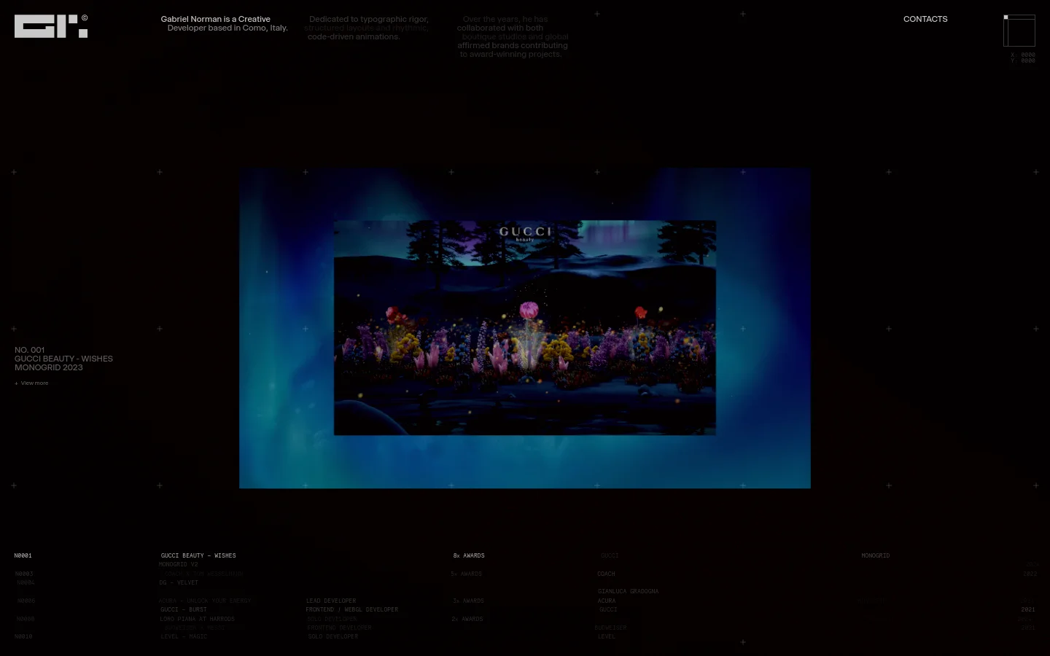The image size is (1050, 656).
Task: Select 'LORO PIANA AT HARRODS' project row
Action: coord(197,619)
